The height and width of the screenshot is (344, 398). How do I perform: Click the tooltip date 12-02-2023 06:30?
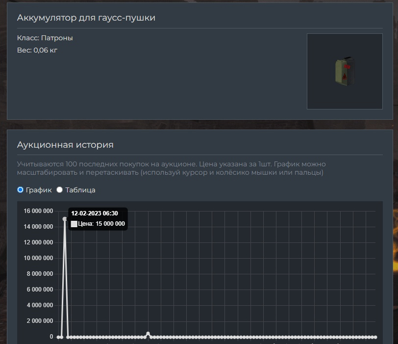click(x=95, y=213)
